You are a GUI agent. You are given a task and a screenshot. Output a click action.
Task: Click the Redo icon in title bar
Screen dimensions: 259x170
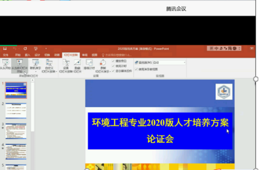pyautogui.click(x=25, y=49)
